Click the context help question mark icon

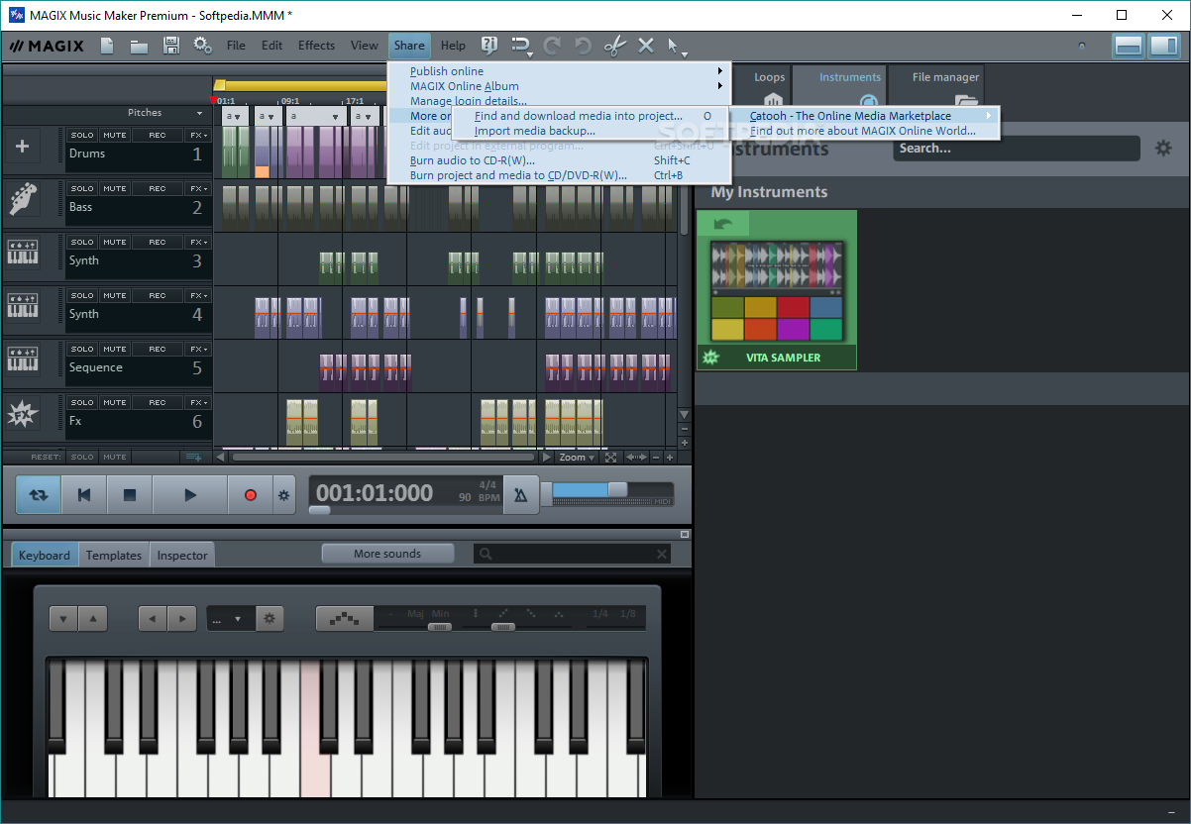click(488, 46)
